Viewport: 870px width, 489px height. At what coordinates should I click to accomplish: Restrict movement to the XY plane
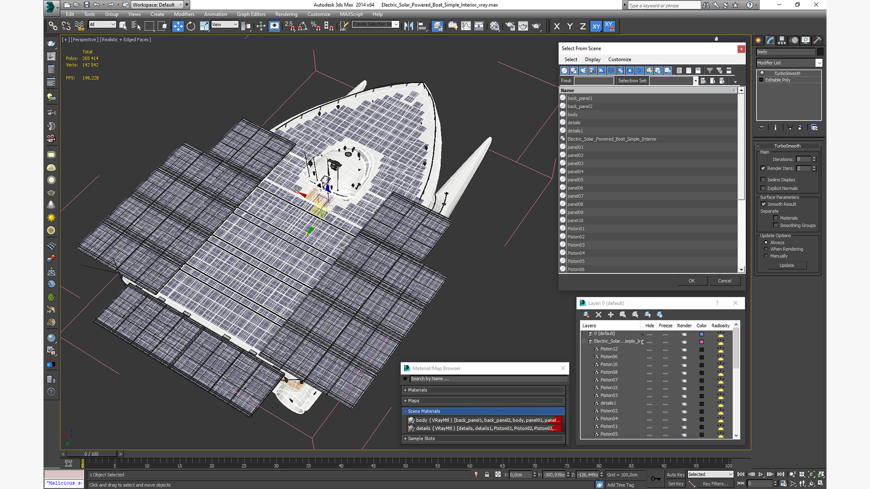[x=596, y=26]
